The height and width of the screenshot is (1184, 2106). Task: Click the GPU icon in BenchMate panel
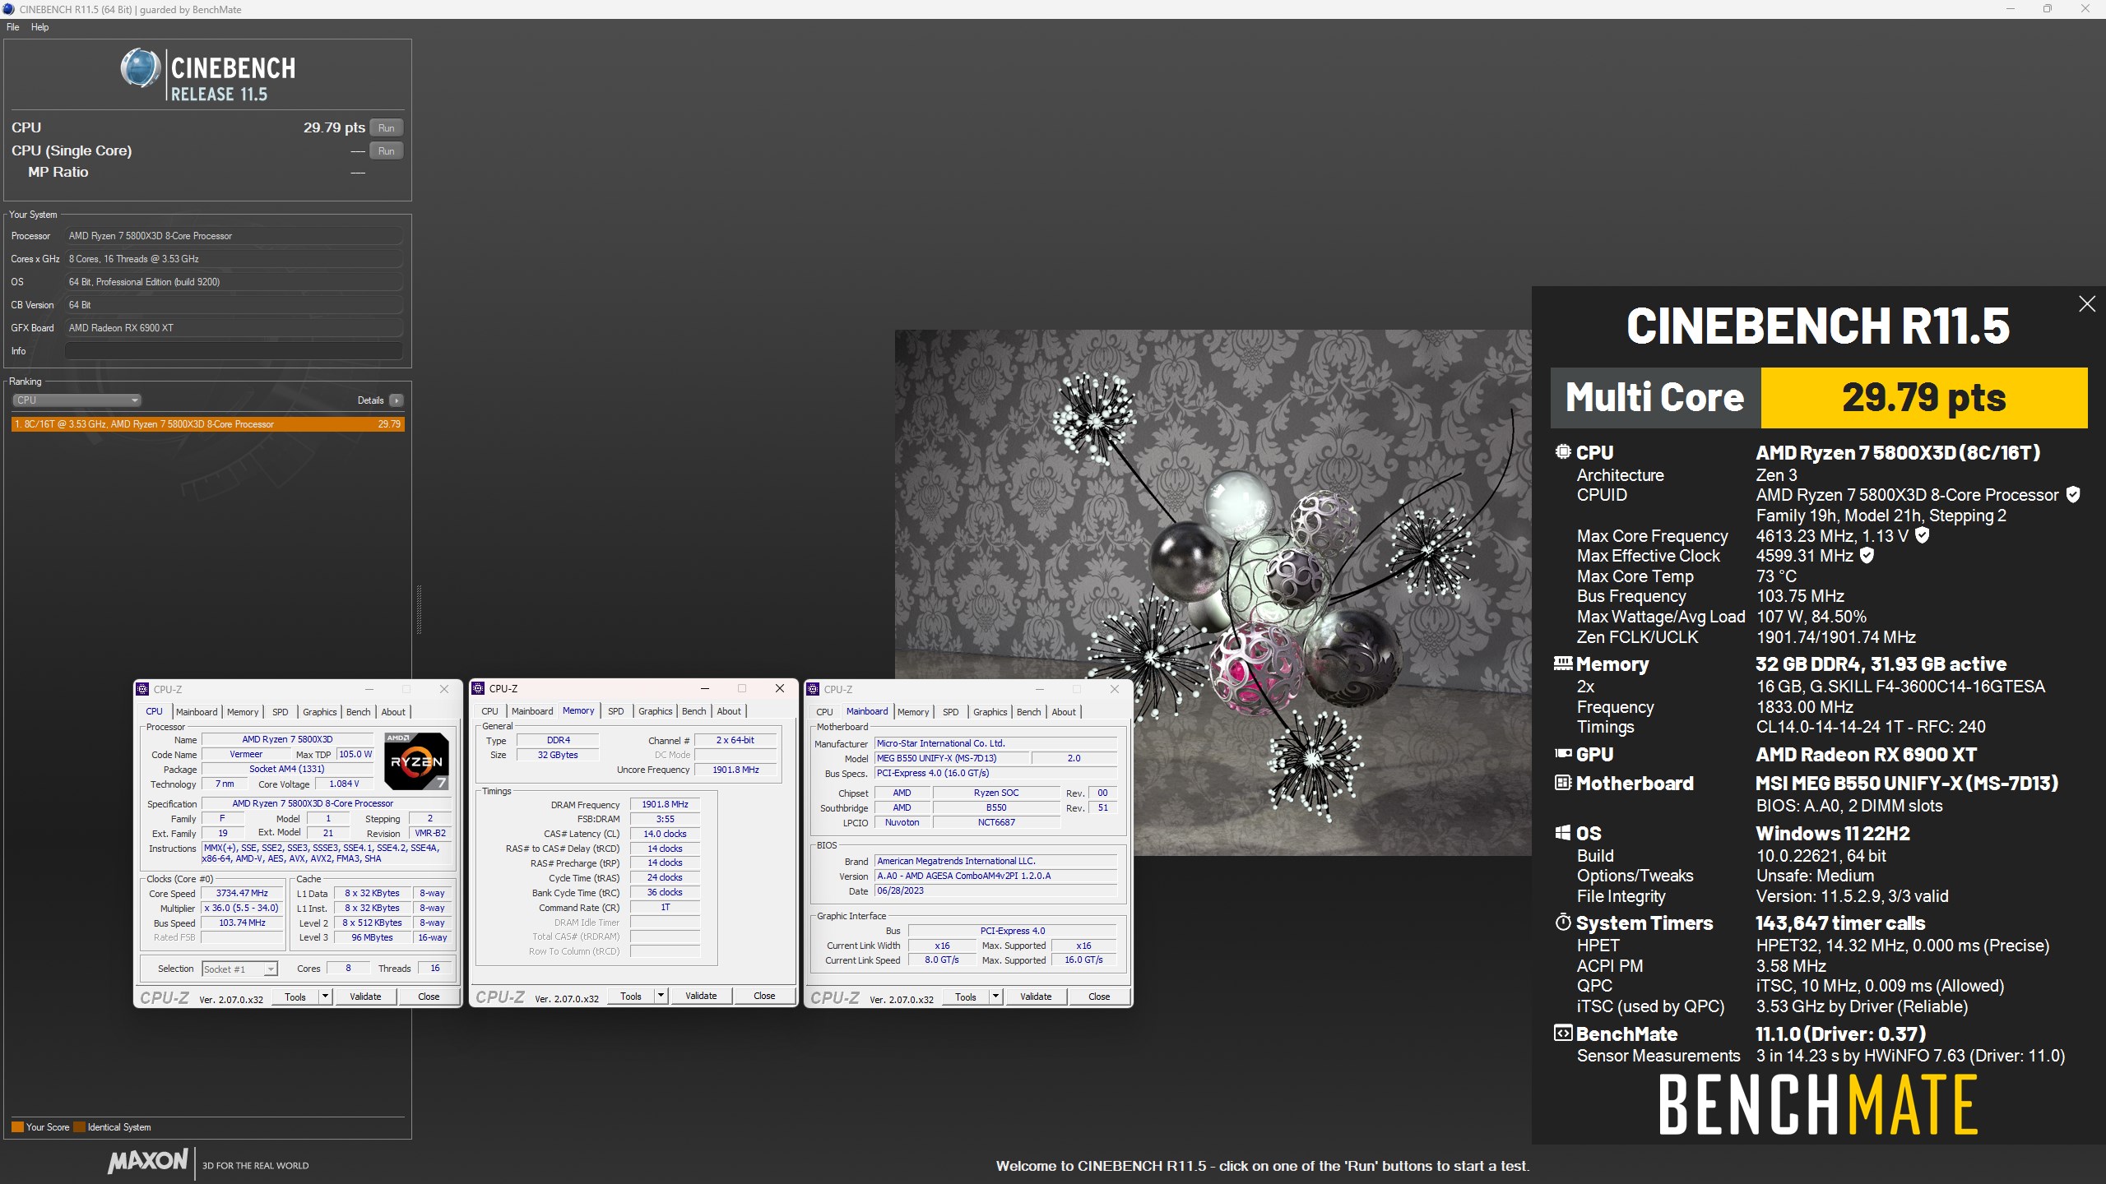point(1563,753)
